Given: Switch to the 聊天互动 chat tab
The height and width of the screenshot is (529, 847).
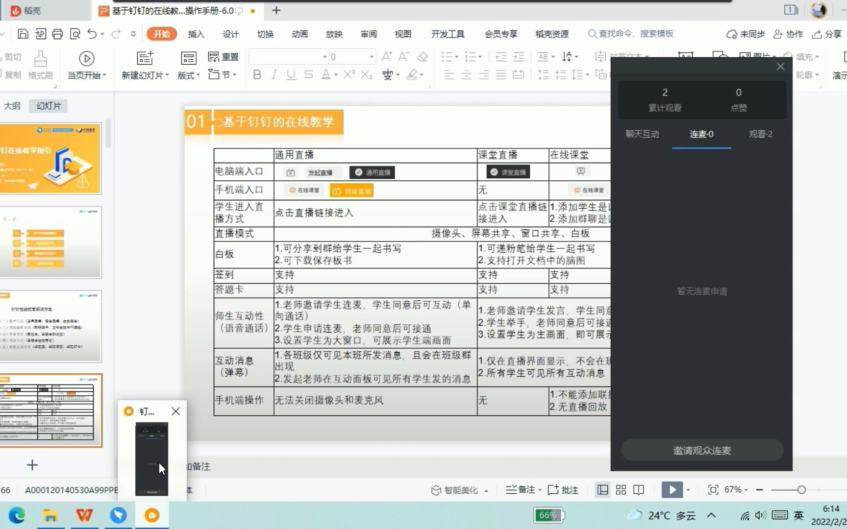Looking at the screenshot, I should (642, 134).
